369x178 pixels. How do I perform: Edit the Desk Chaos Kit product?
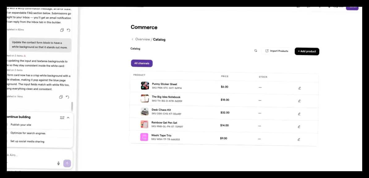(299, 114)
